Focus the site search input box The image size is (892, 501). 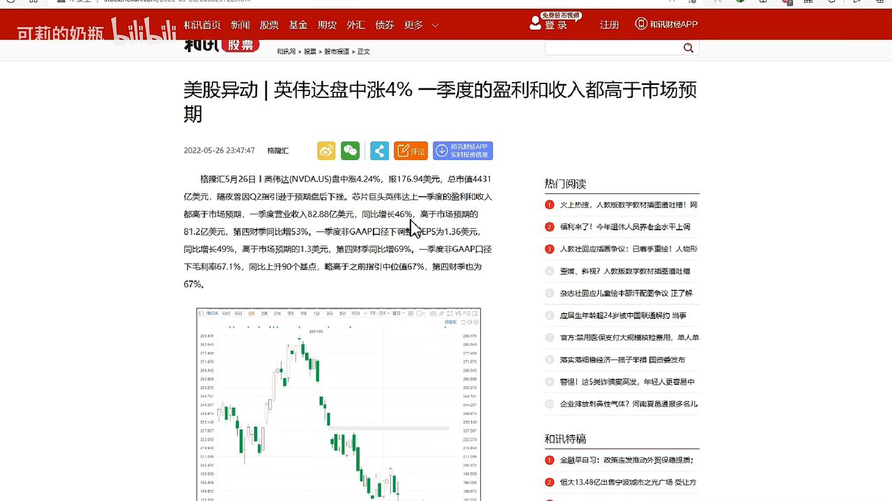pyautogui.click(x=613, y=48)
